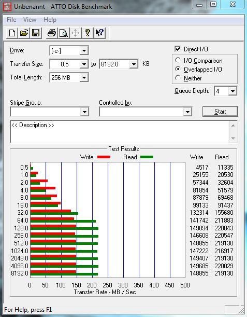The height and width of the screenshot is (317, 247).
Task: Select the Overlapped I/O radio button
Action: coord(178,69)
